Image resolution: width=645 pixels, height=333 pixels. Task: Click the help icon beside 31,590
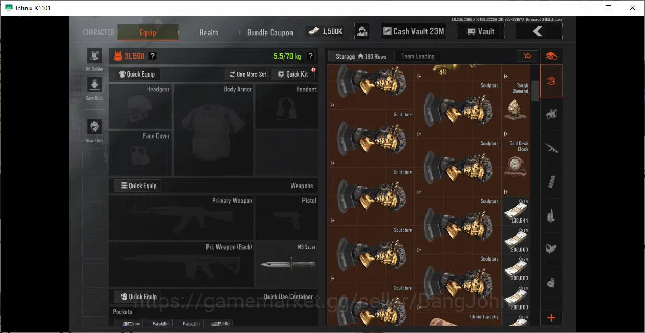152,56
